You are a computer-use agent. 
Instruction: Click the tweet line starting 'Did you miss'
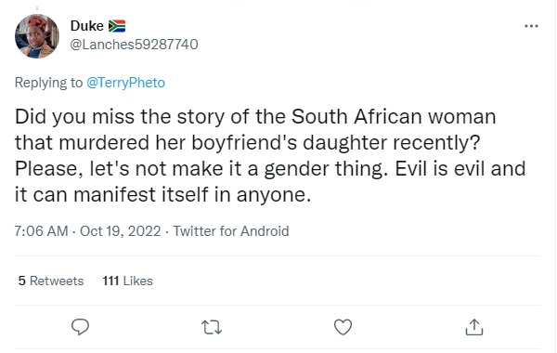(x=255, y=116)
